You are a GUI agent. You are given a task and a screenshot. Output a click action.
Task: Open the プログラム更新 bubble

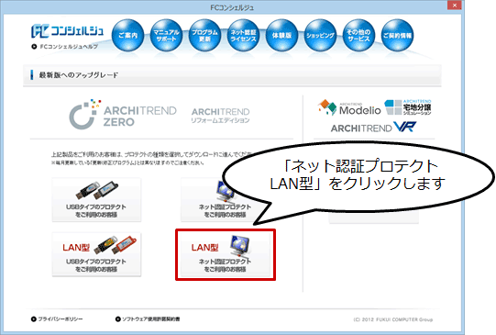204,36
